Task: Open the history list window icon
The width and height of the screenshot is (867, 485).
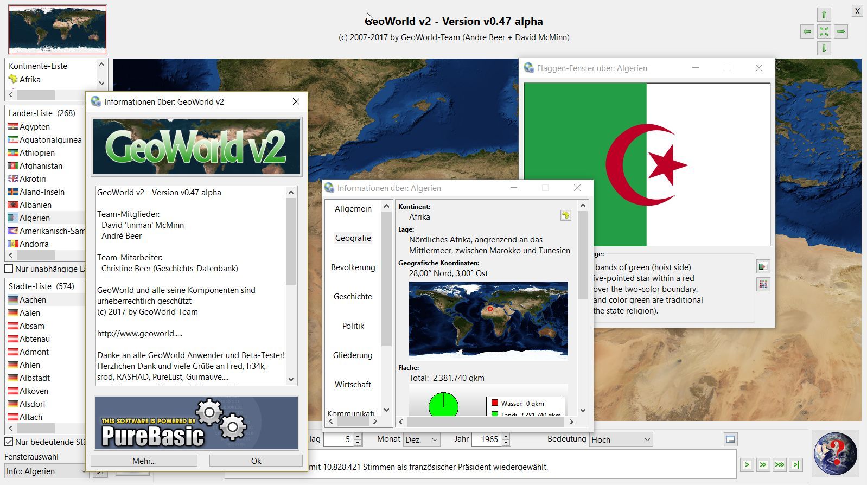Action: click(x=730, y=439)
